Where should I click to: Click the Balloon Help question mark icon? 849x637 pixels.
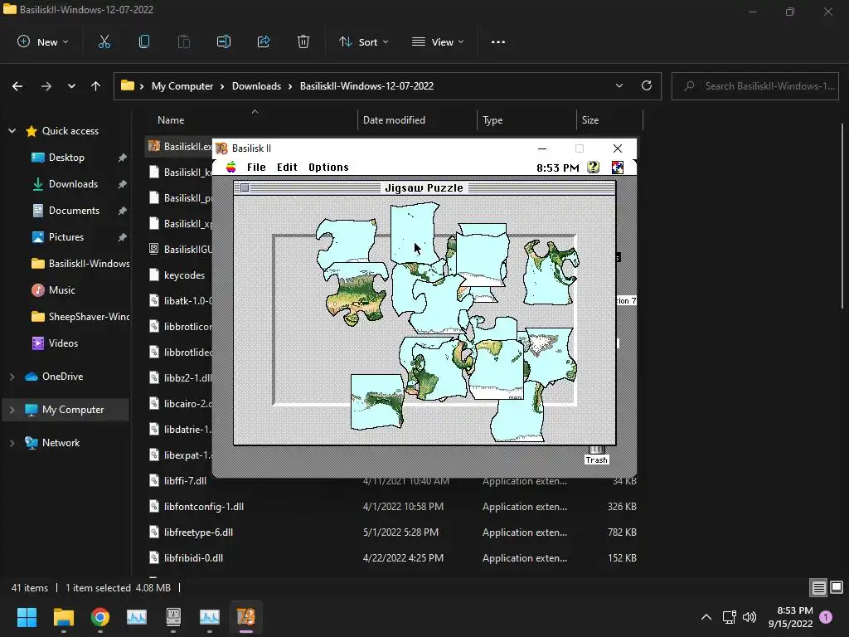[594, 168]
